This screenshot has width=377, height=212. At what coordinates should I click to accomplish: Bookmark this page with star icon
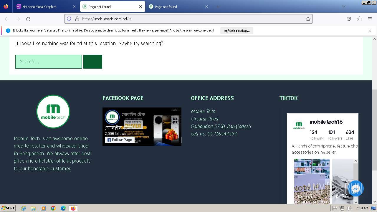click(x=308, y=19)
